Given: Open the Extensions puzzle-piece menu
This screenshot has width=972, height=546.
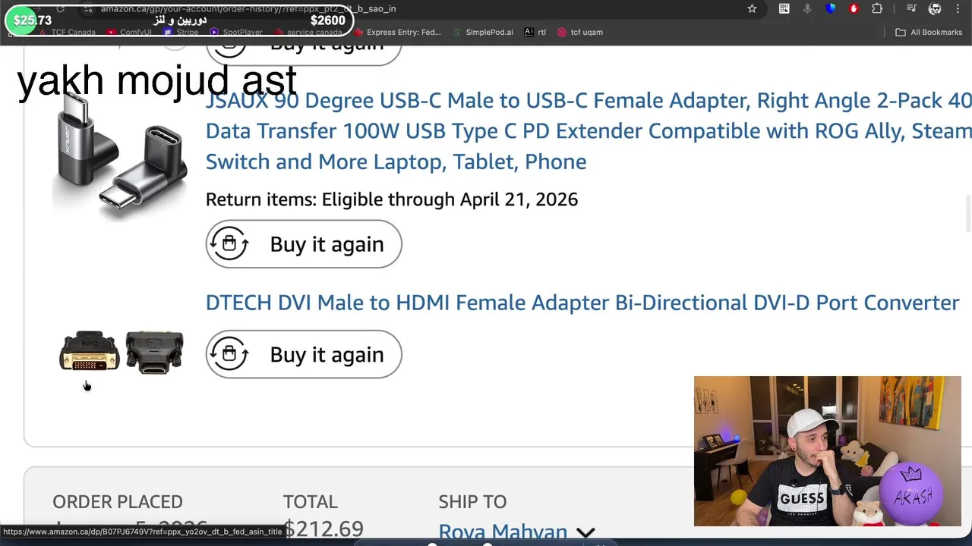Looking at the screenshot, I should point(877,9).
